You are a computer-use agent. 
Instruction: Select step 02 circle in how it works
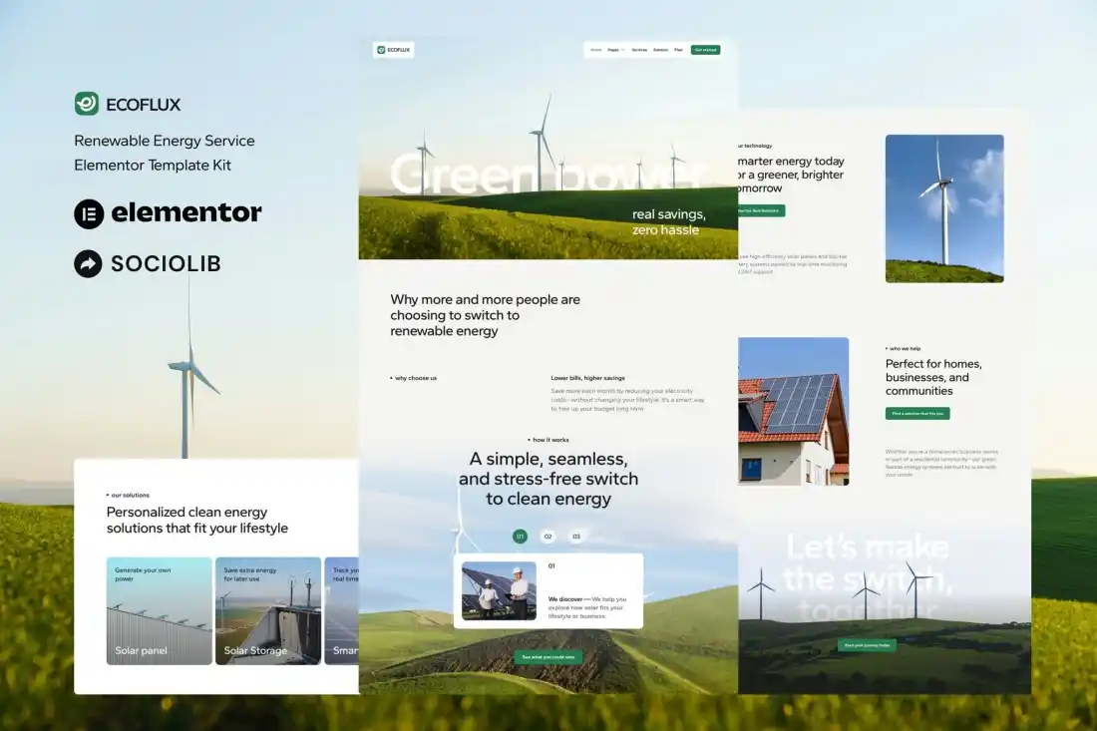tap(548, 537)
